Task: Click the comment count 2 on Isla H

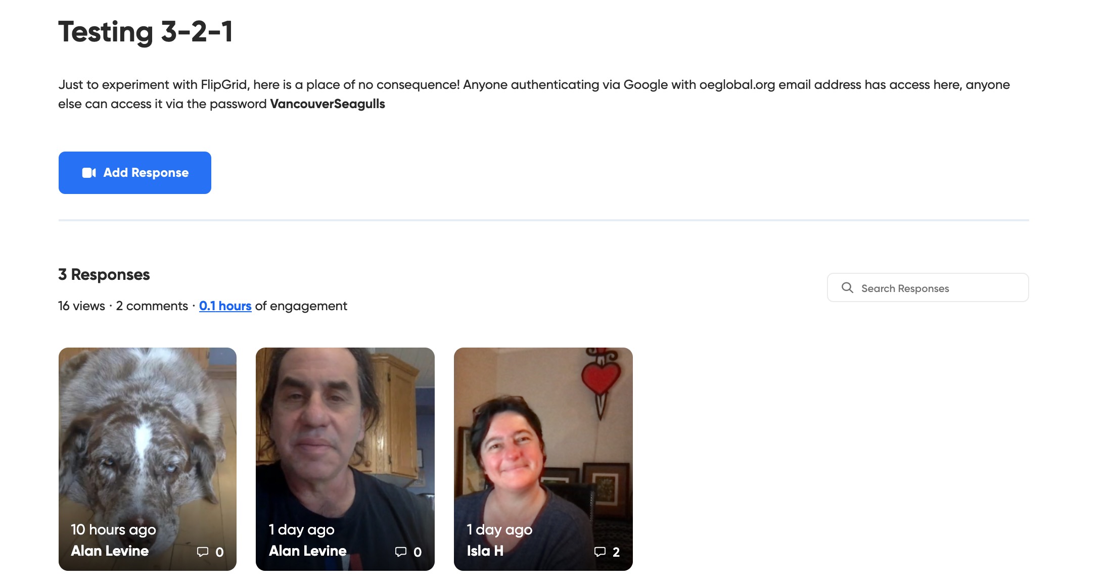Action: pos(616,552)
